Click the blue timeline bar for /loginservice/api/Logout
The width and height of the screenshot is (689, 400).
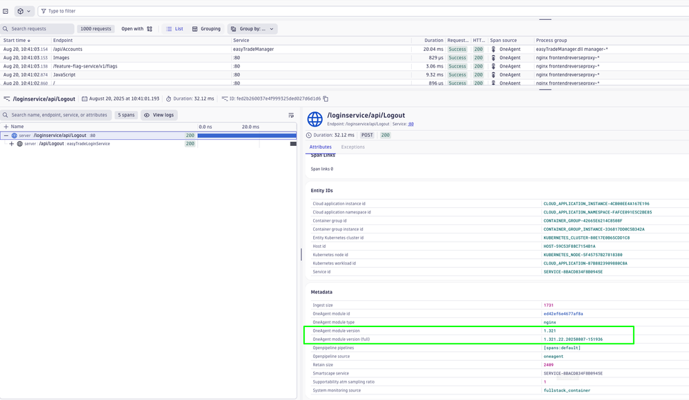click(x=247, y=136)
